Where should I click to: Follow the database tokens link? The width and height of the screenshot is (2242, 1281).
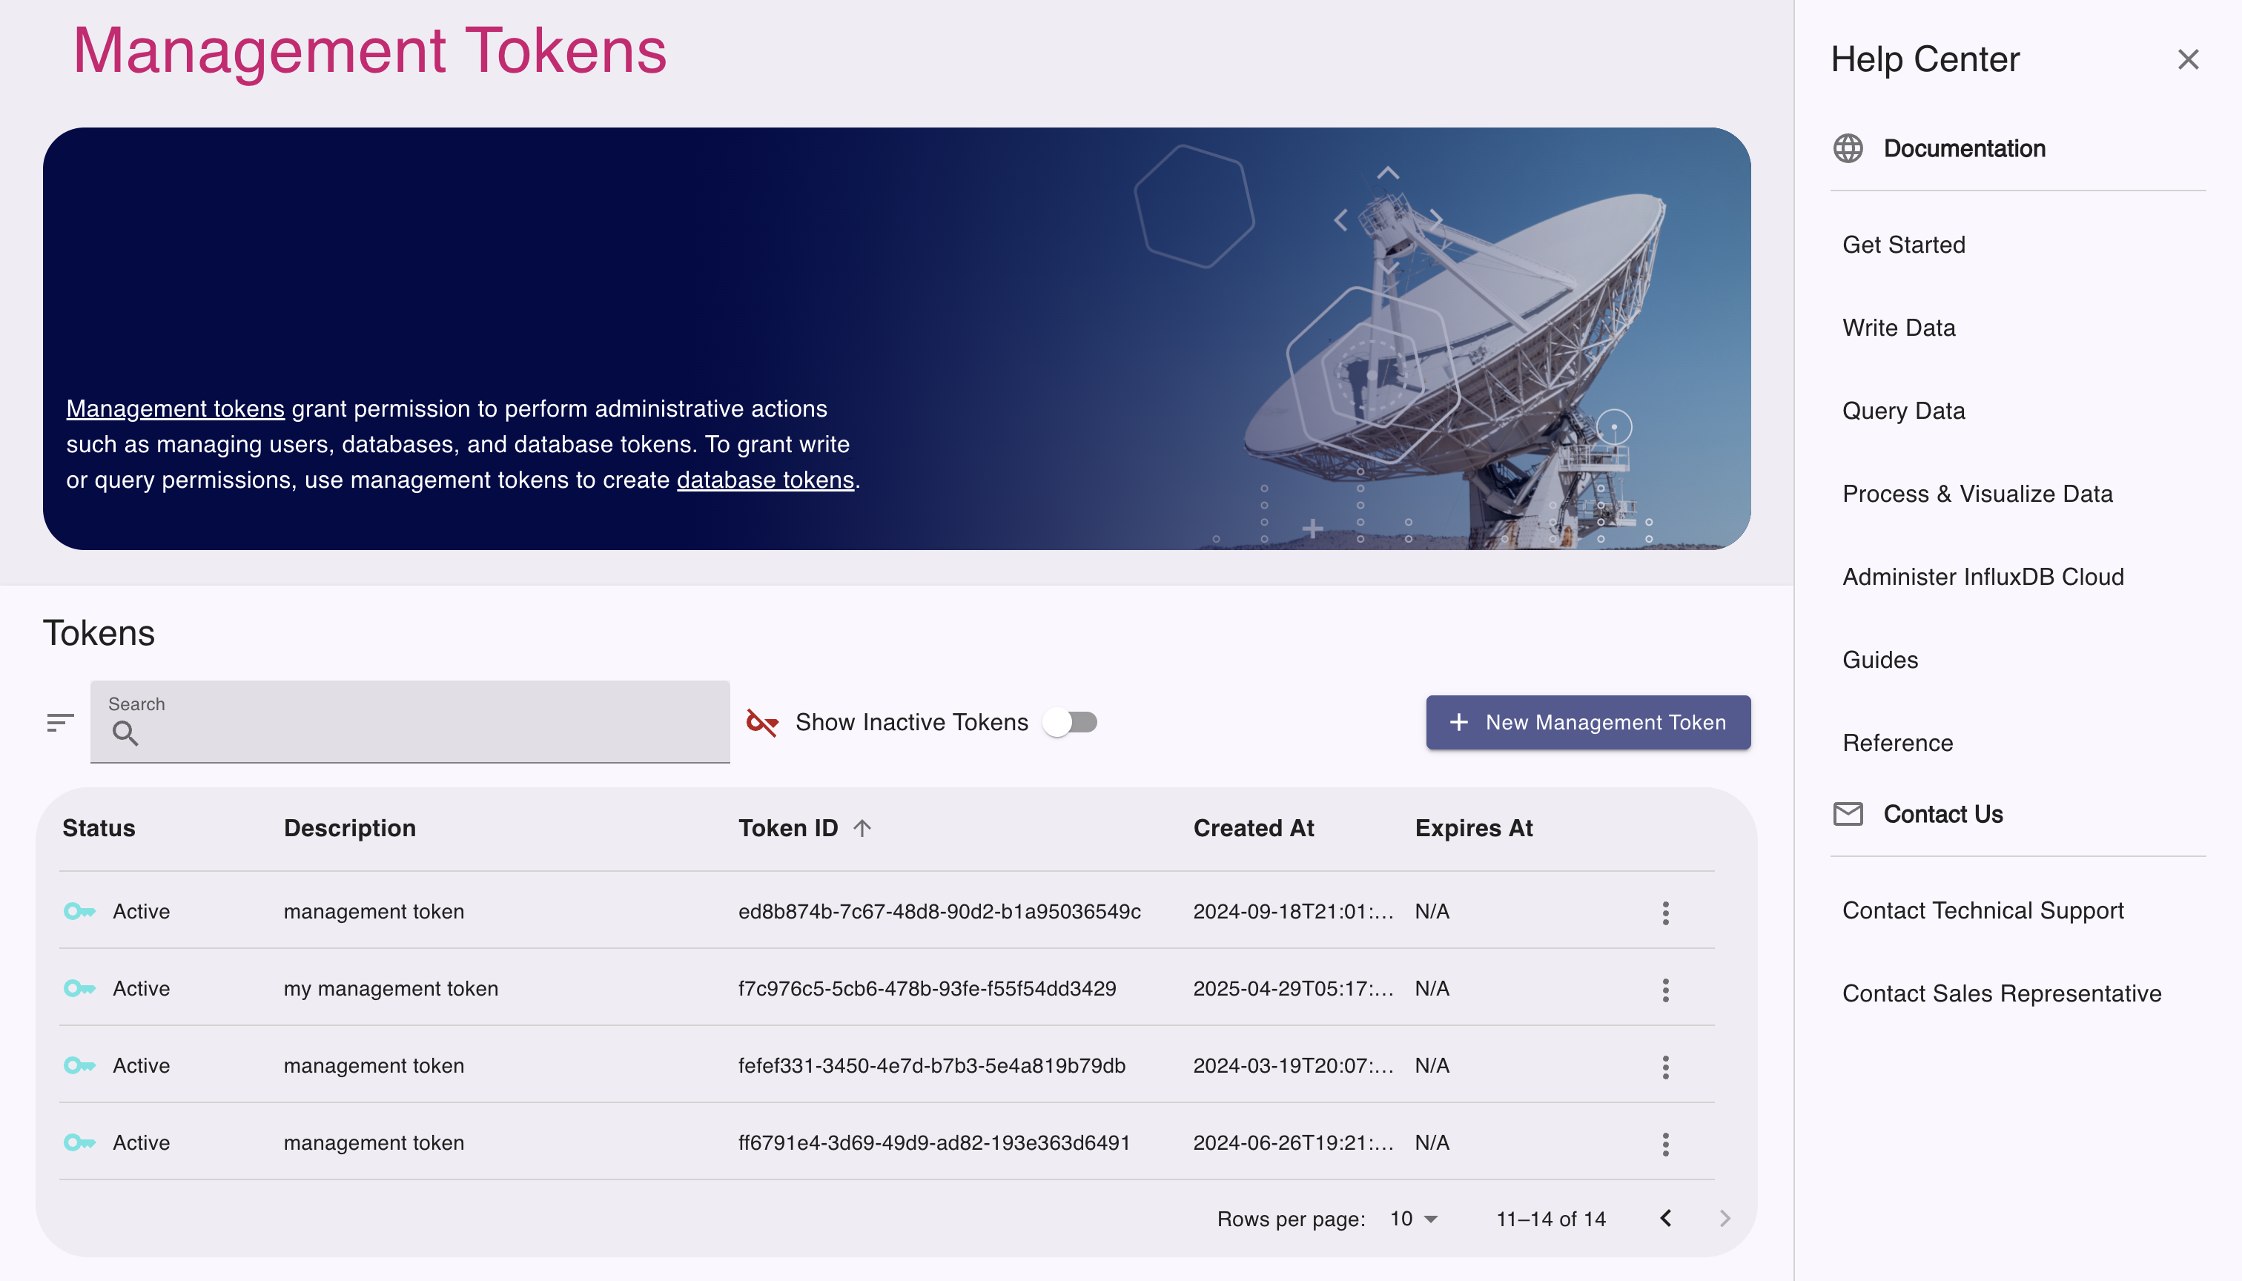(764, 480)
